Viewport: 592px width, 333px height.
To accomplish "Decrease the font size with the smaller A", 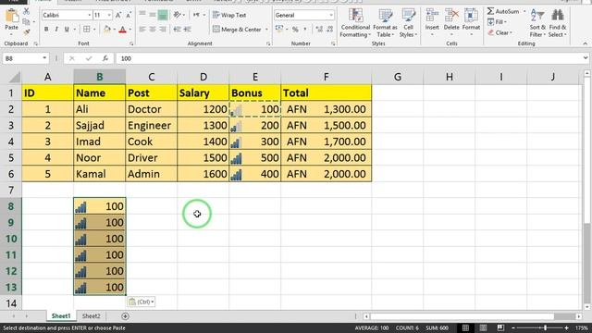I will pyautogui.click(x=129, y=15).
